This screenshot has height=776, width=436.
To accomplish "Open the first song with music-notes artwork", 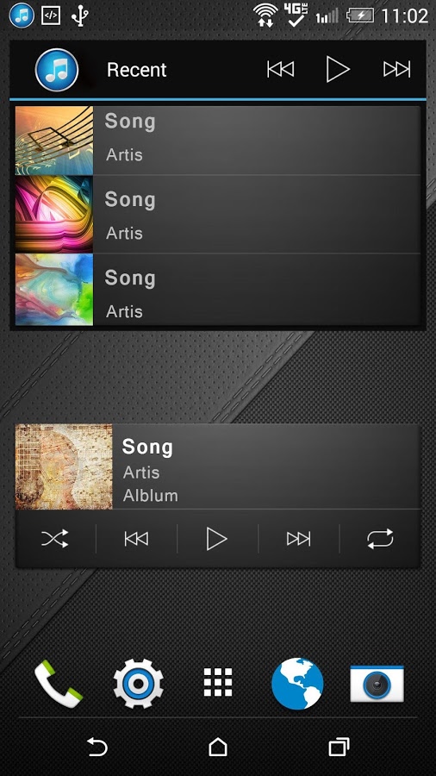I will pos(217,140).
